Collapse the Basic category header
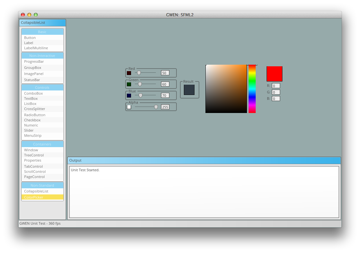The width and height of the screenshot is (360, 253). [x=42, y=32]
